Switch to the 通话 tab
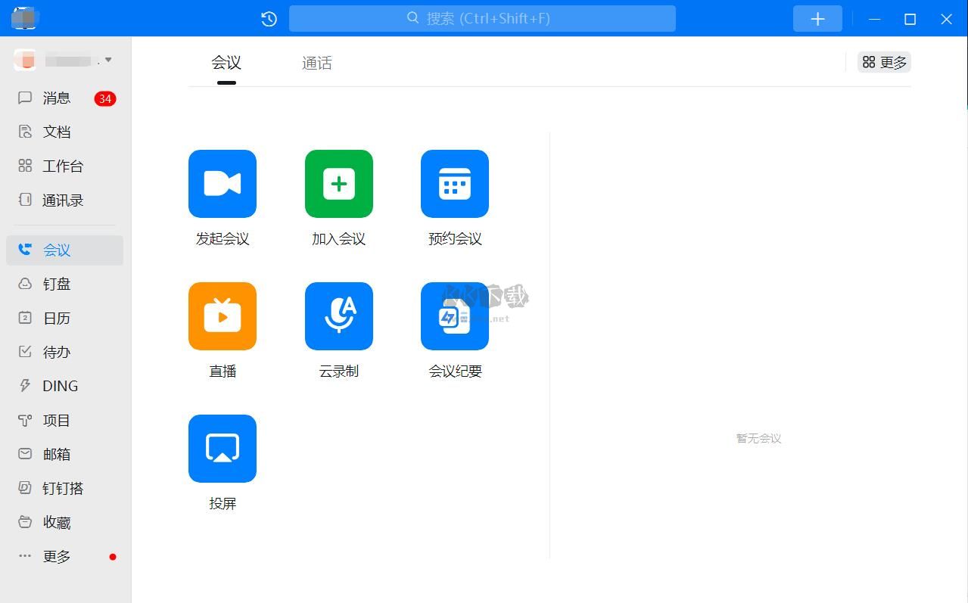968x603 pixels. 316,63
